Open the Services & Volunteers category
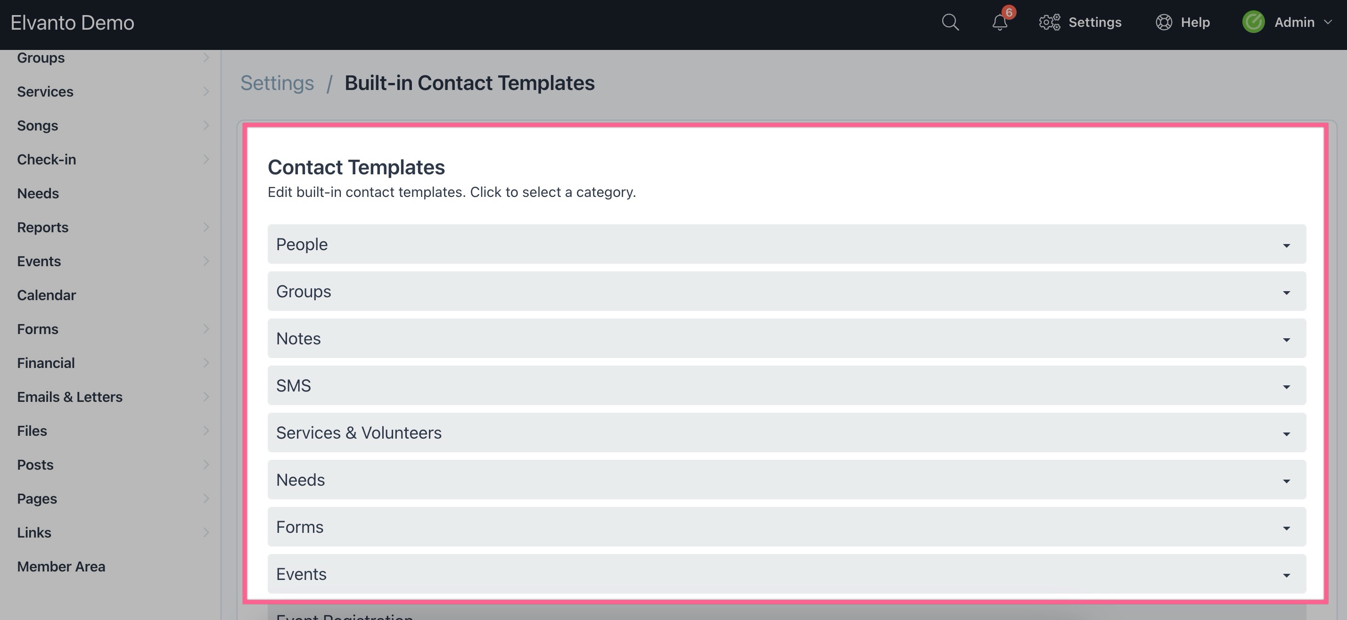Image resolution: width=1347 pixels, height=620 pixels. click(x=785, y=432)
